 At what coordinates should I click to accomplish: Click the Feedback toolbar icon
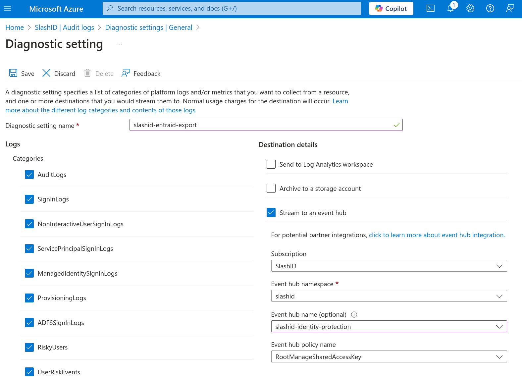pos(126,73)
